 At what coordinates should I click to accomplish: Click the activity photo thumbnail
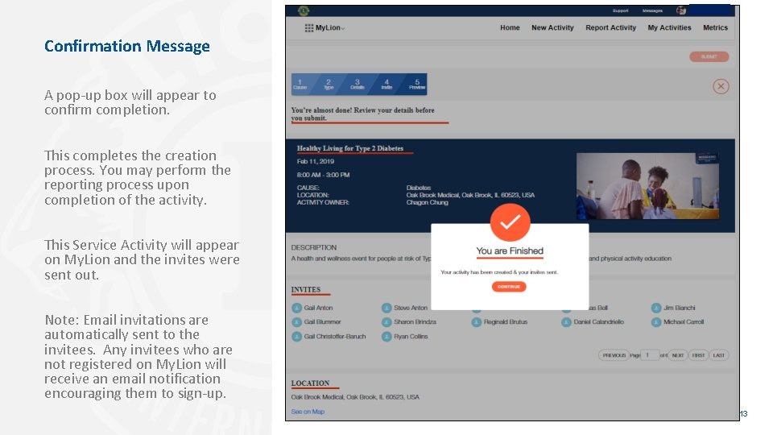pos(647,185)
